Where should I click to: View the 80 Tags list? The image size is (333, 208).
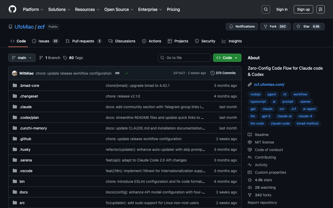(x=73, y=58)
